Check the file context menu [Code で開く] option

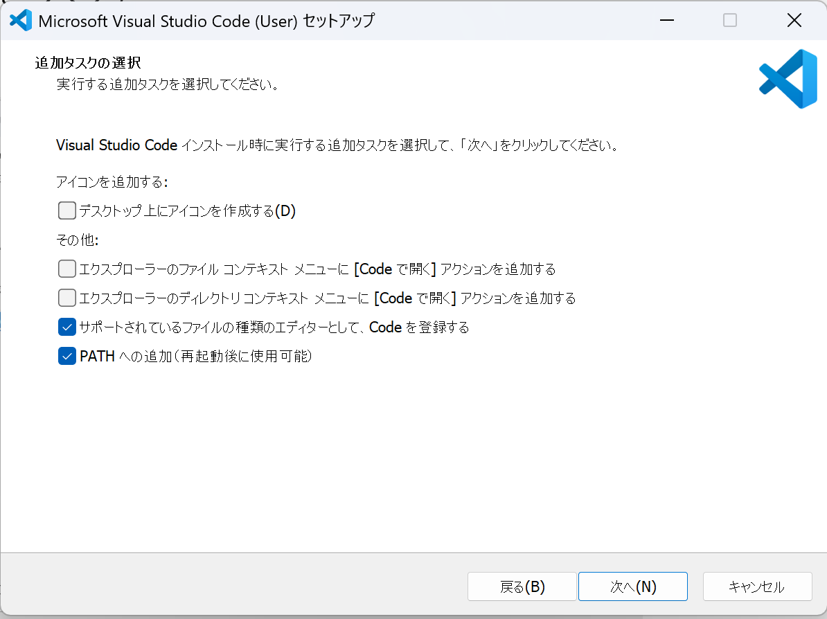(x=67, y=269)
